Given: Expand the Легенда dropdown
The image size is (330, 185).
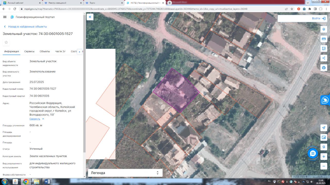Looking at the screenshot, I should 125,173.
